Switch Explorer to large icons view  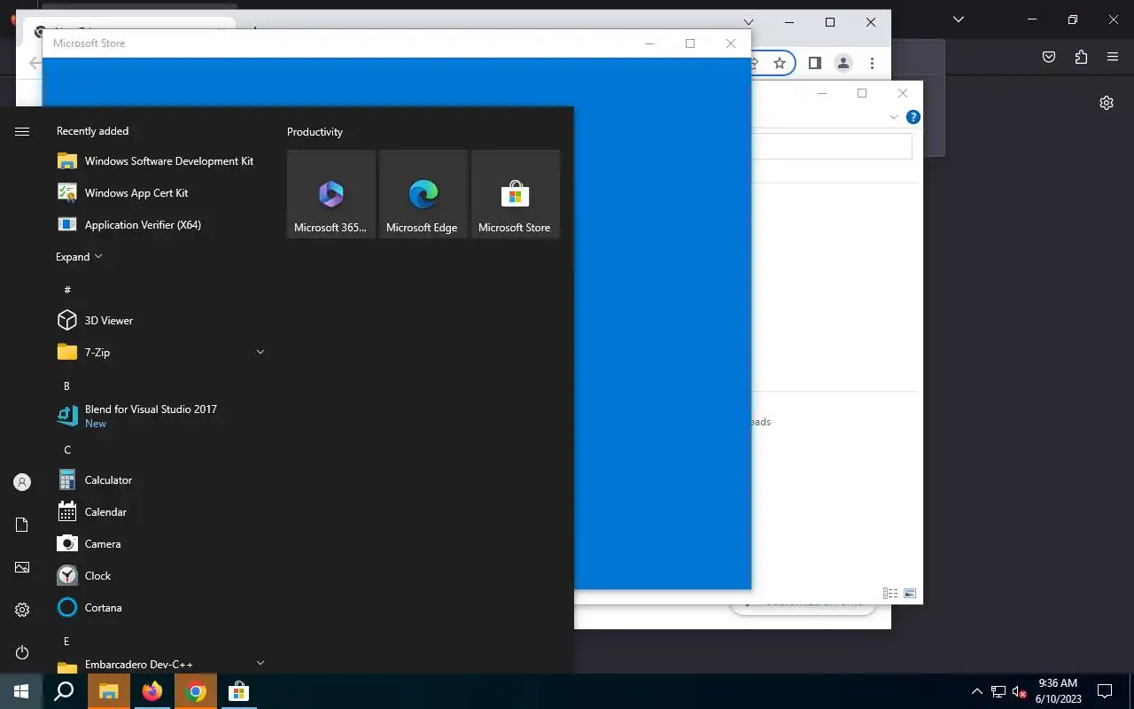[x=910, y=594]
